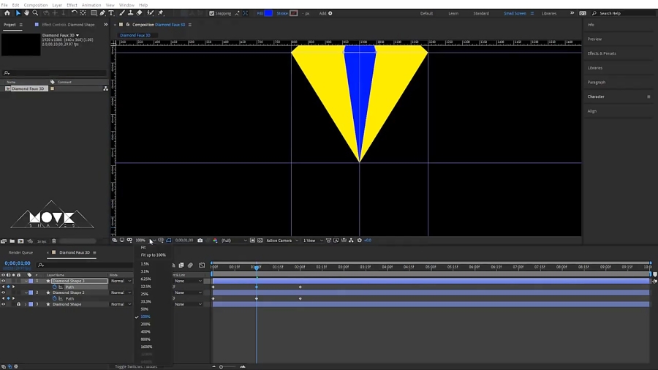Toggle the Snapping checkbox

point(211,13)
